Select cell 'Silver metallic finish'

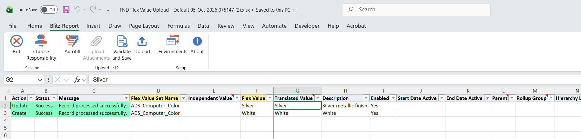click(345, 106)
